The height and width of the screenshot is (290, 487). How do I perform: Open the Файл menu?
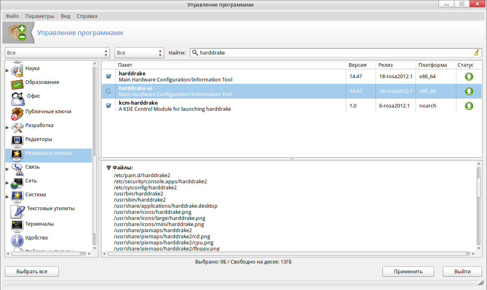12,16
